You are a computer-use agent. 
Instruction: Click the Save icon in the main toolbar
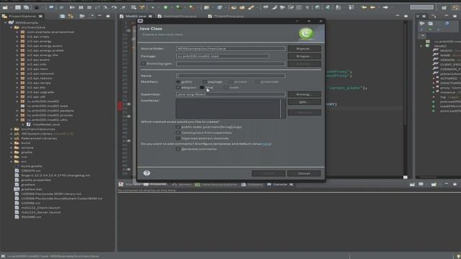[x=18, y=7]
